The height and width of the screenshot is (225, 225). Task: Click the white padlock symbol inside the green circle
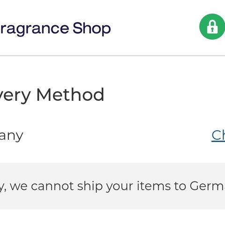[212, 27]
